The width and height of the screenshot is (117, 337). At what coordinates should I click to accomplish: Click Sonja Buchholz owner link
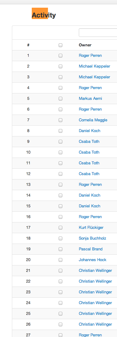[x=92, y=238]
